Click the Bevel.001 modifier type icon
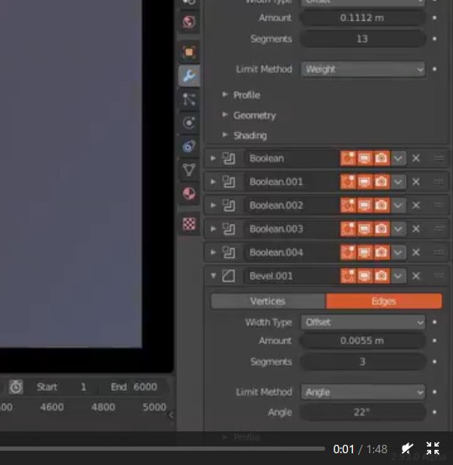This screenshot has height=465, width=453. (x=229, y=276)
